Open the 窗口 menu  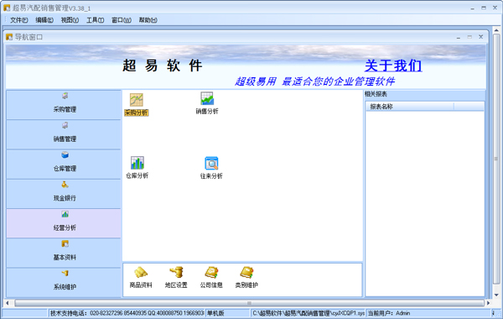[122, 20]
